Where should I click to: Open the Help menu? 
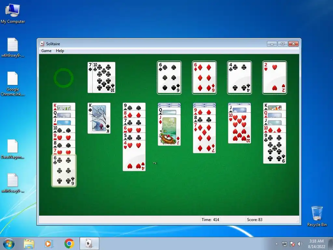click(60, 50)
